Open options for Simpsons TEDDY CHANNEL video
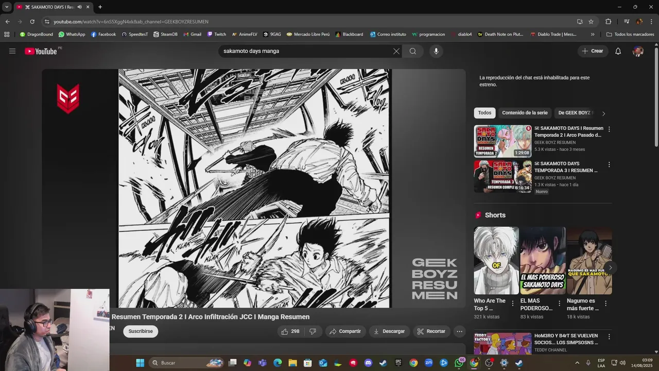The width and height of the screenshot is (659, 371). click(x=609, y=336)
